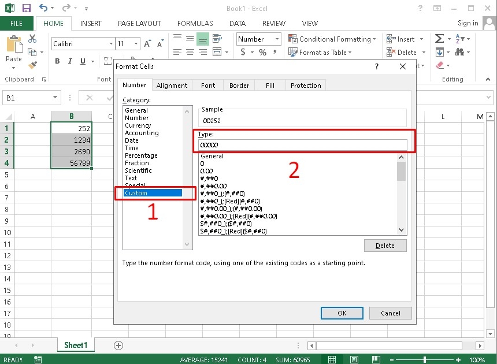
Task: Open the Protection tab in Format Cells
Action: click(306, 86)
